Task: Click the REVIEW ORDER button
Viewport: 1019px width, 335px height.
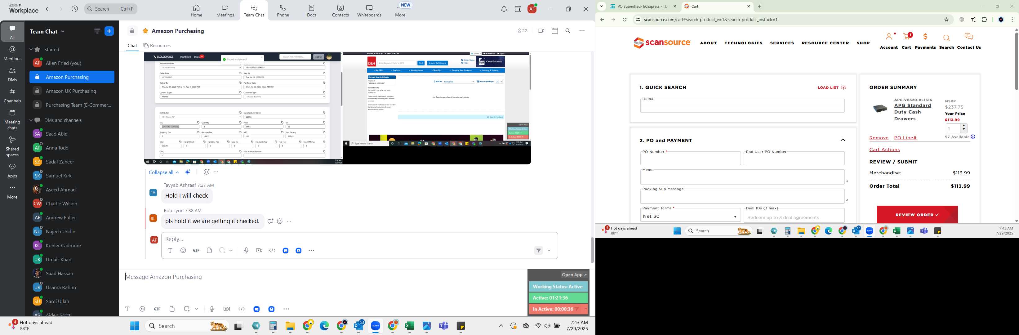Action: click(917, 215)
